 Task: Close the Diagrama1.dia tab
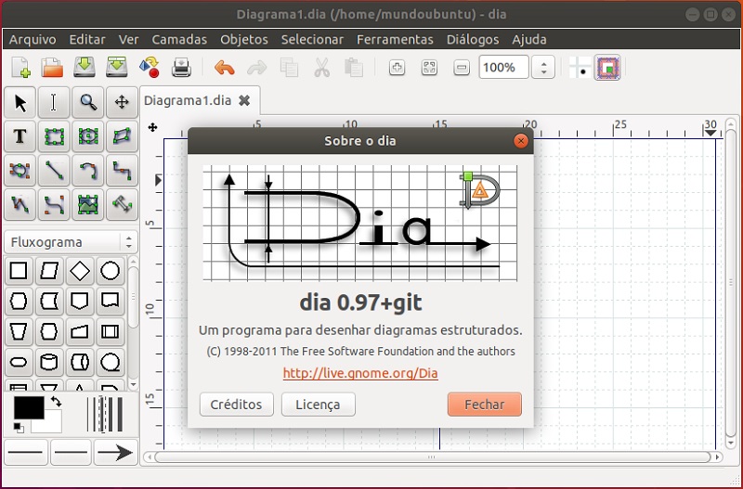pos(244,100)
